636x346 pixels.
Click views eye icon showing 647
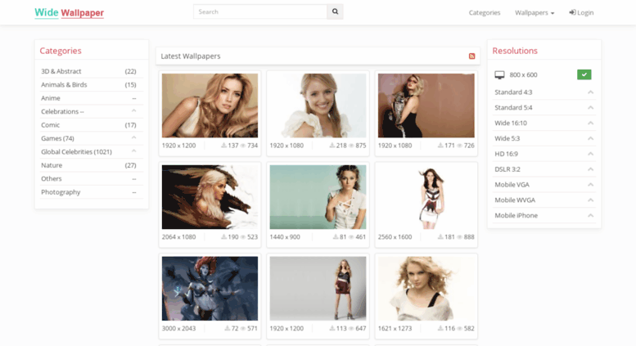[x=351, y=329]
